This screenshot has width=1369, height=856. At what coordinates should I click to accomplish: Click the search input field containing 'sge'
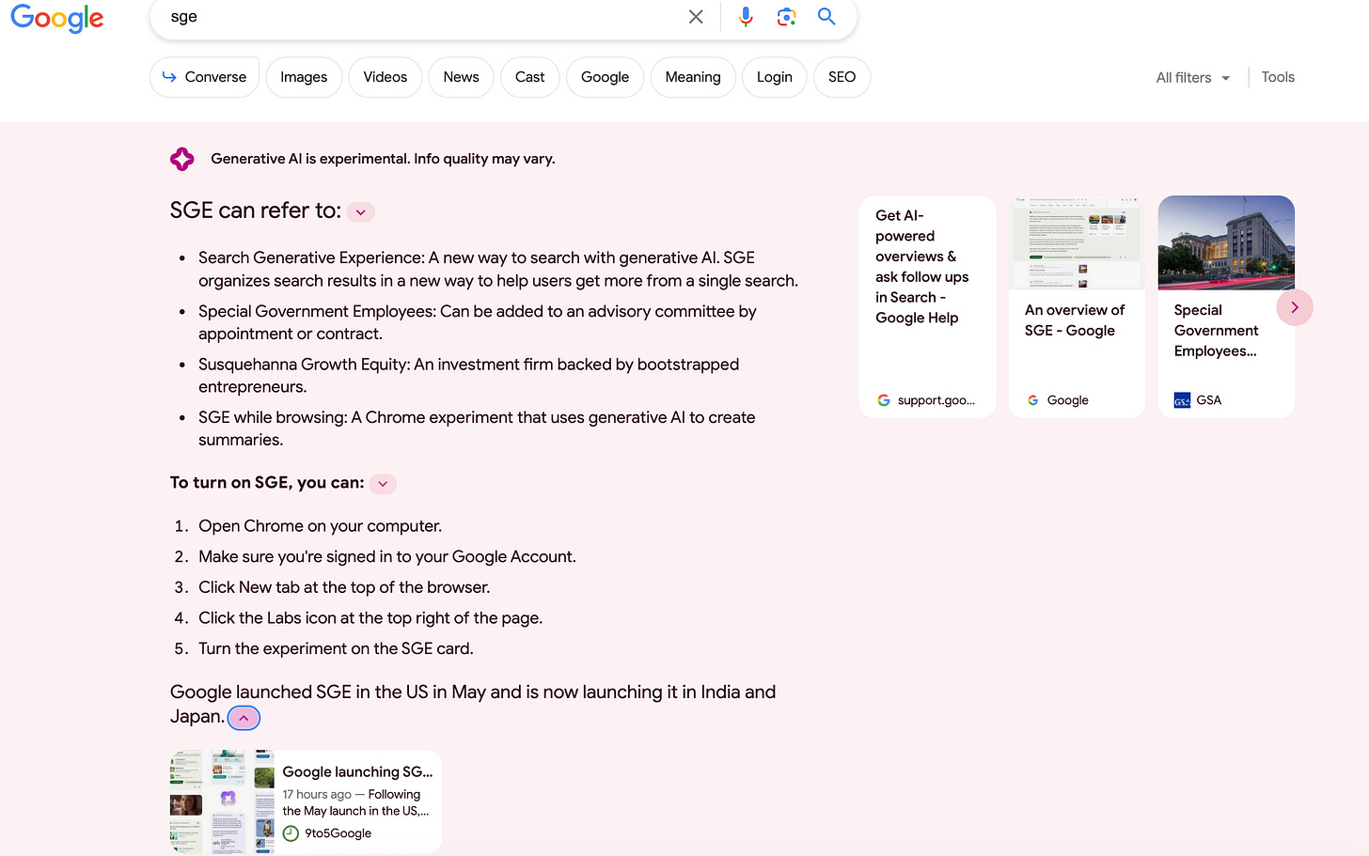[423, 17]
